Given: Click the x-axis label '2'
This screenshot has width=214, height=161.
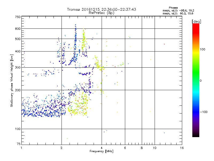Looking at the screenshot, I should coord(62,148).
